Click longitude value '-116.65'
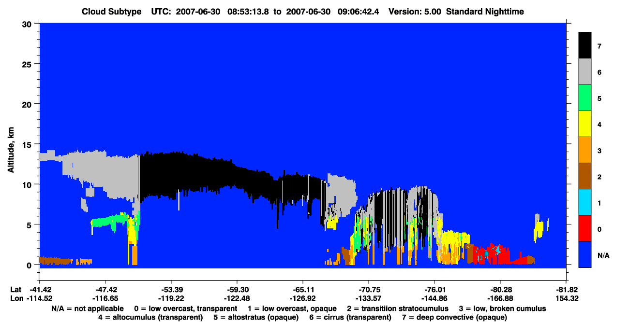629x322 pixels. point(105,298)
